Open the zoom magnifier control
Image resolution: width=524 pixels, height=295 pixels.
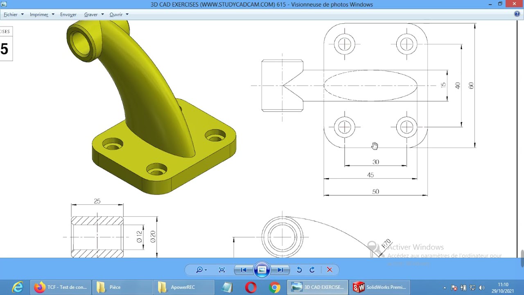(x=201, y=270)
